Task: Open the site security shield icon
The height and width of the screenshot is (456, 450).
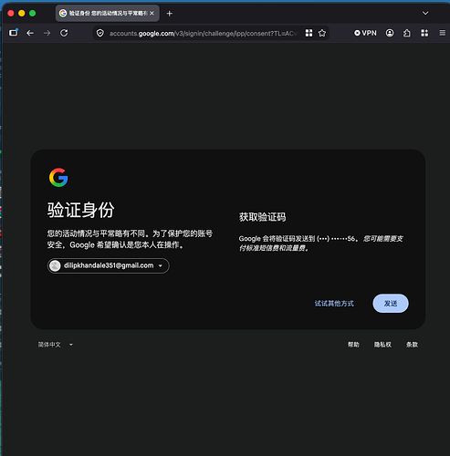Action: pos(99,33)
